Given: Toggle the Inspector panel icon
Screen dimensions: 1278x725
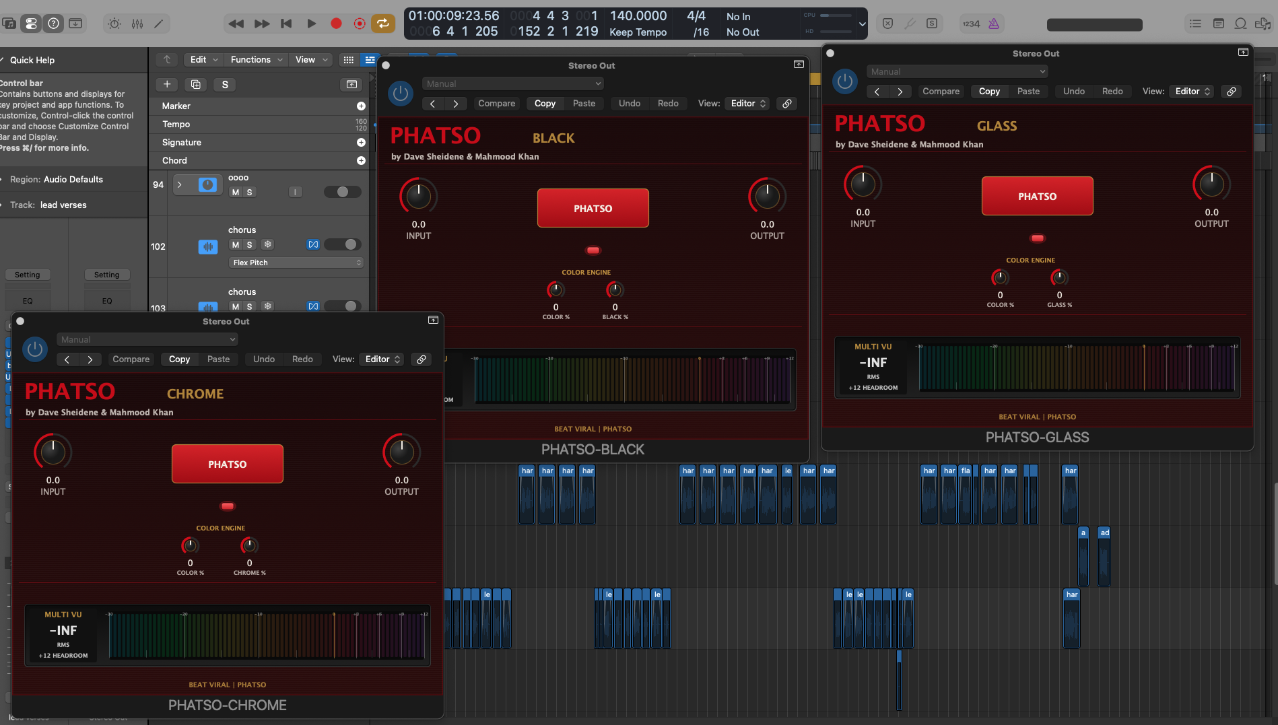Looking at the screenshot, I should click(31, 24).
